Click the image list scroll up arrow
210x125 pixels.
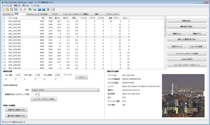click(165, 18)
